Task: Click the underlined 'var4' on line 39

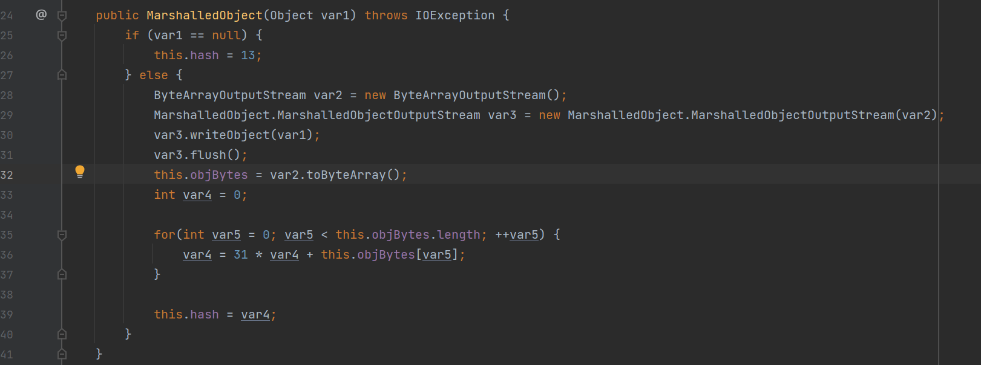Action: pos(255,314)
